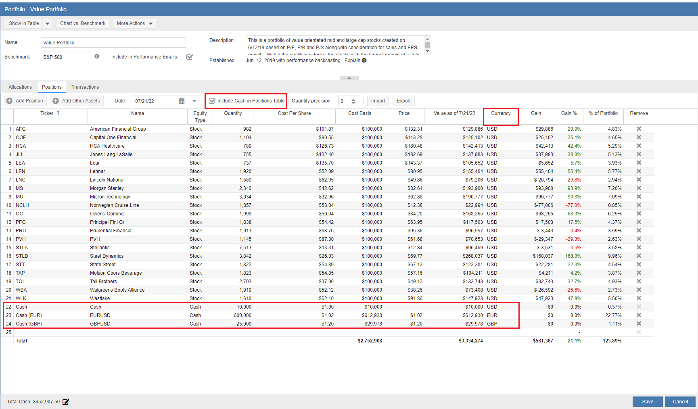Toggle Include Cash in Positions Table checkbox
Image resolution: width=698 pixels, height=409 pixels.
212,101
